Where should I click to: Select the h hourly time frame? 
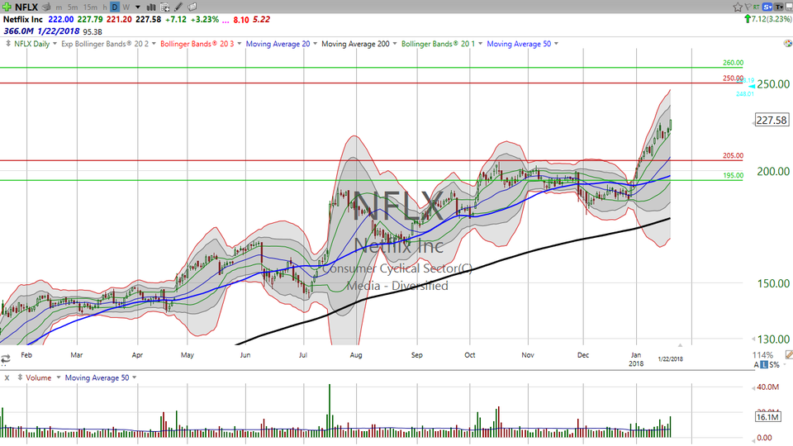click(x=105, y=7)
